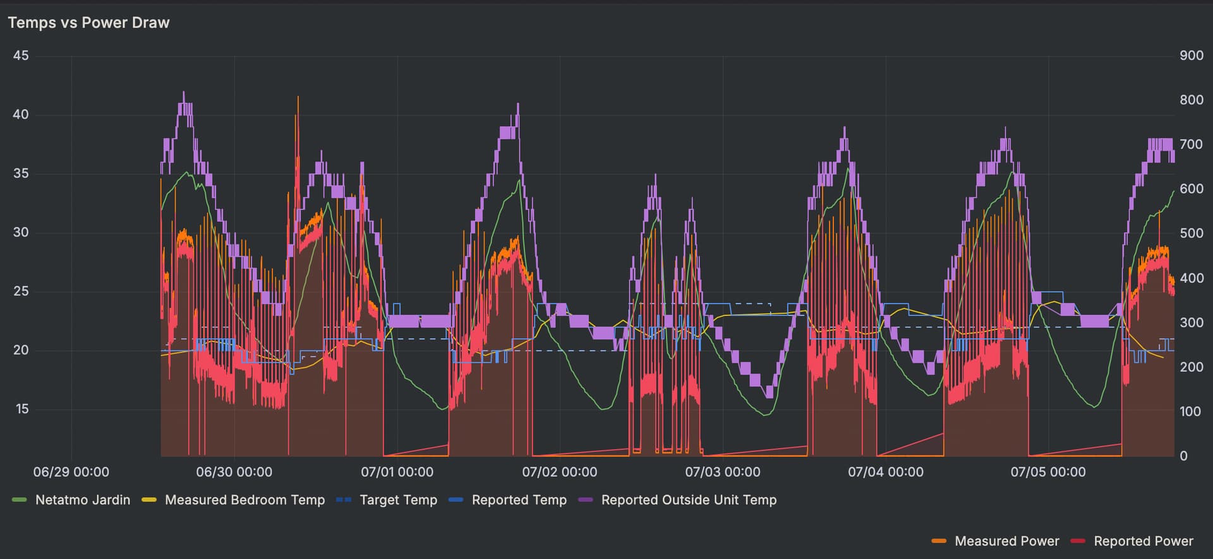This screenshot has width=1213, height=559.
Task: Toggle the Target Temp series legend label
Action: [398, 500]
